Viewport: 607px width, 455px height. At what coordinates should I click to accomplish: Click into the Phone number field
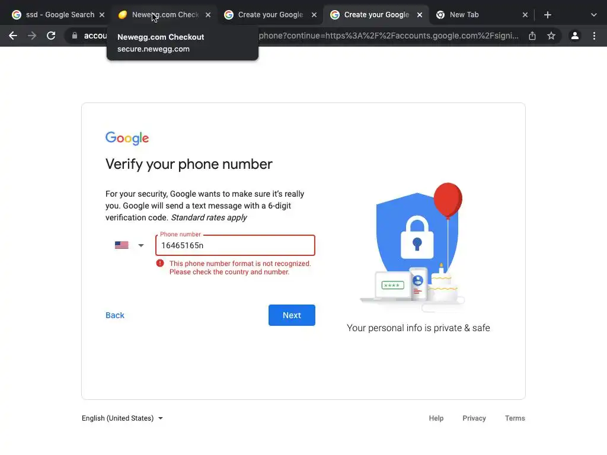click(235, 245)
